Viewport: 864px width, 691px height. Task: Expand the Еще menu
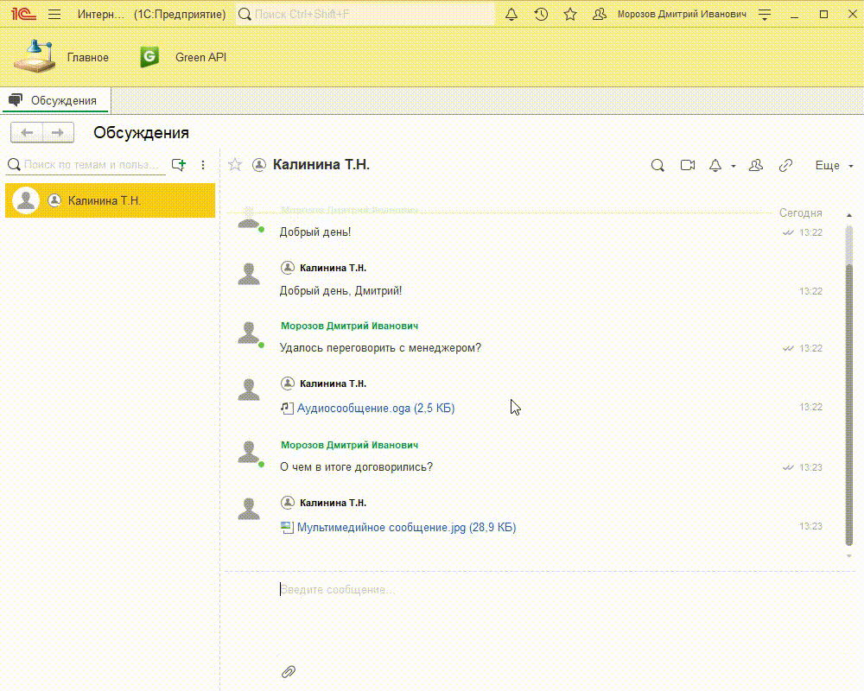tap(834, 165)
